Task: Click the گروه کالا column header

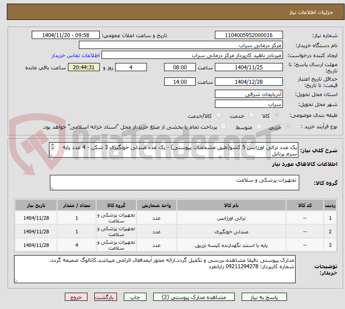Action: click(x=116, y=205)
